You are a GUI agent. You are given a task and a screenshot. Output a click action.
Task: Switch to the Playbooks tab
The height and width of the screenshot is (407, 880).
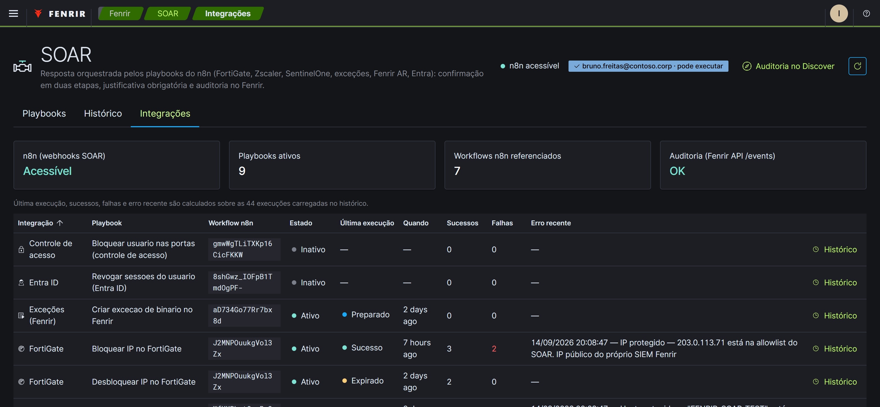pyautogui.click(x=44, y=114)
